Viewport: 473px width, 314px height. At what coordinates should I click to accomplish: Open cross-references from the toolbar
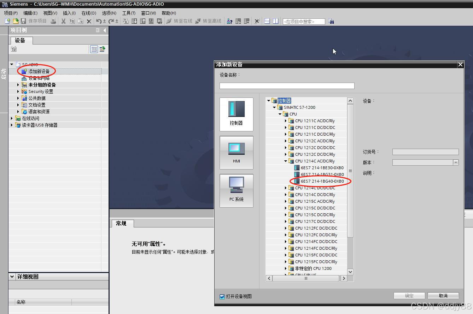[x=257, y=21]
